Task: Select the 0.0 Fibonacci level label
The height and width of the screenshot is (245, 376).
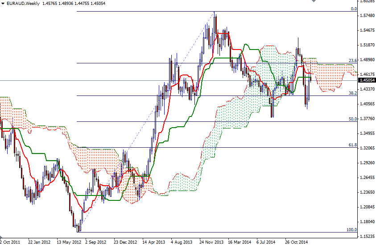Action: pos(354,9)
